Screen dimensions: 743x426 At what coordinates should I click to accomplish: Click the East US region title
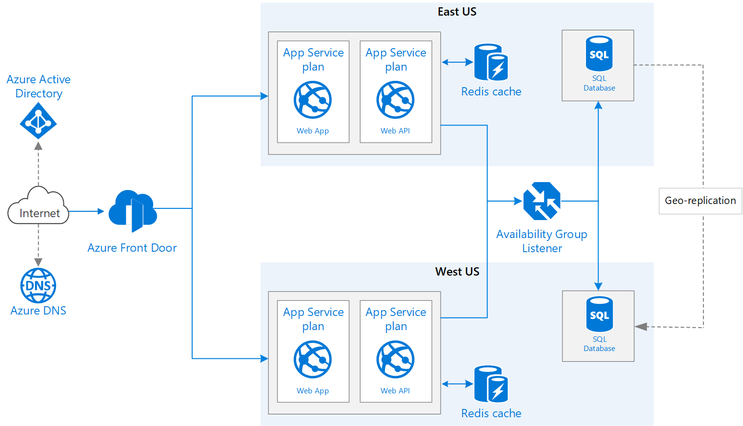coord(457,12)
